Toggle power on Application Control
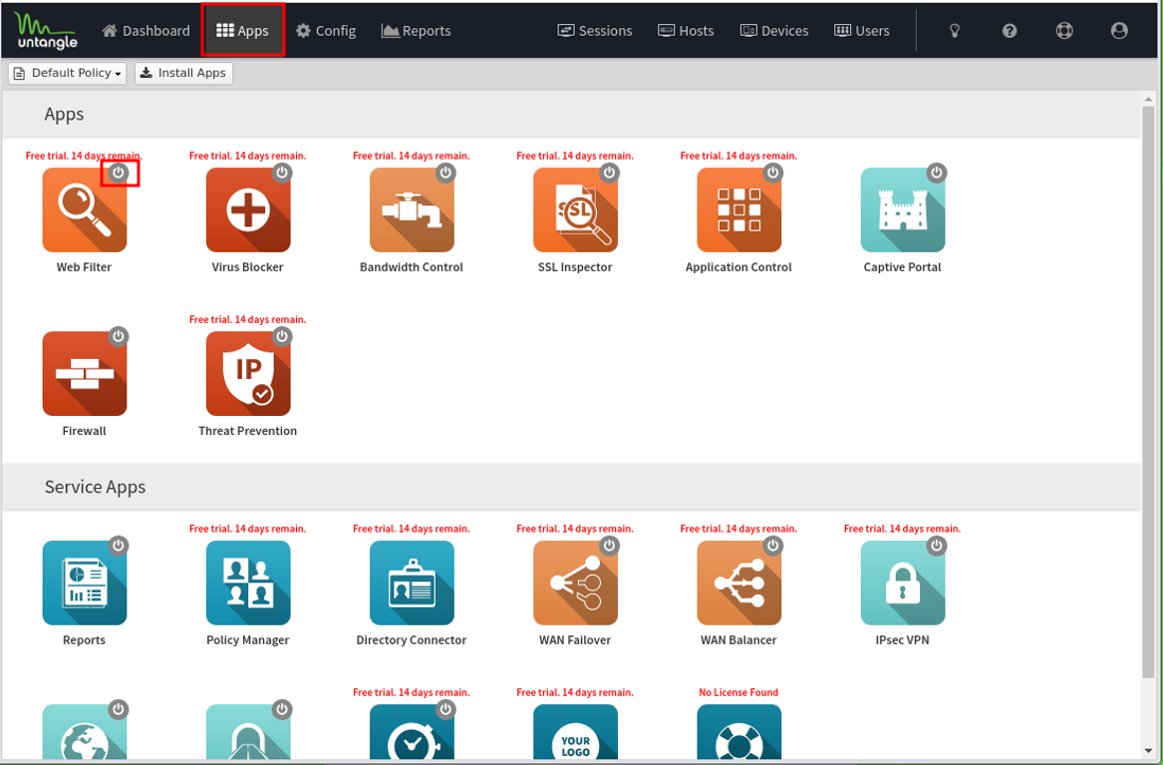This screenshot has width=1163, height=765. coord(773,173)
